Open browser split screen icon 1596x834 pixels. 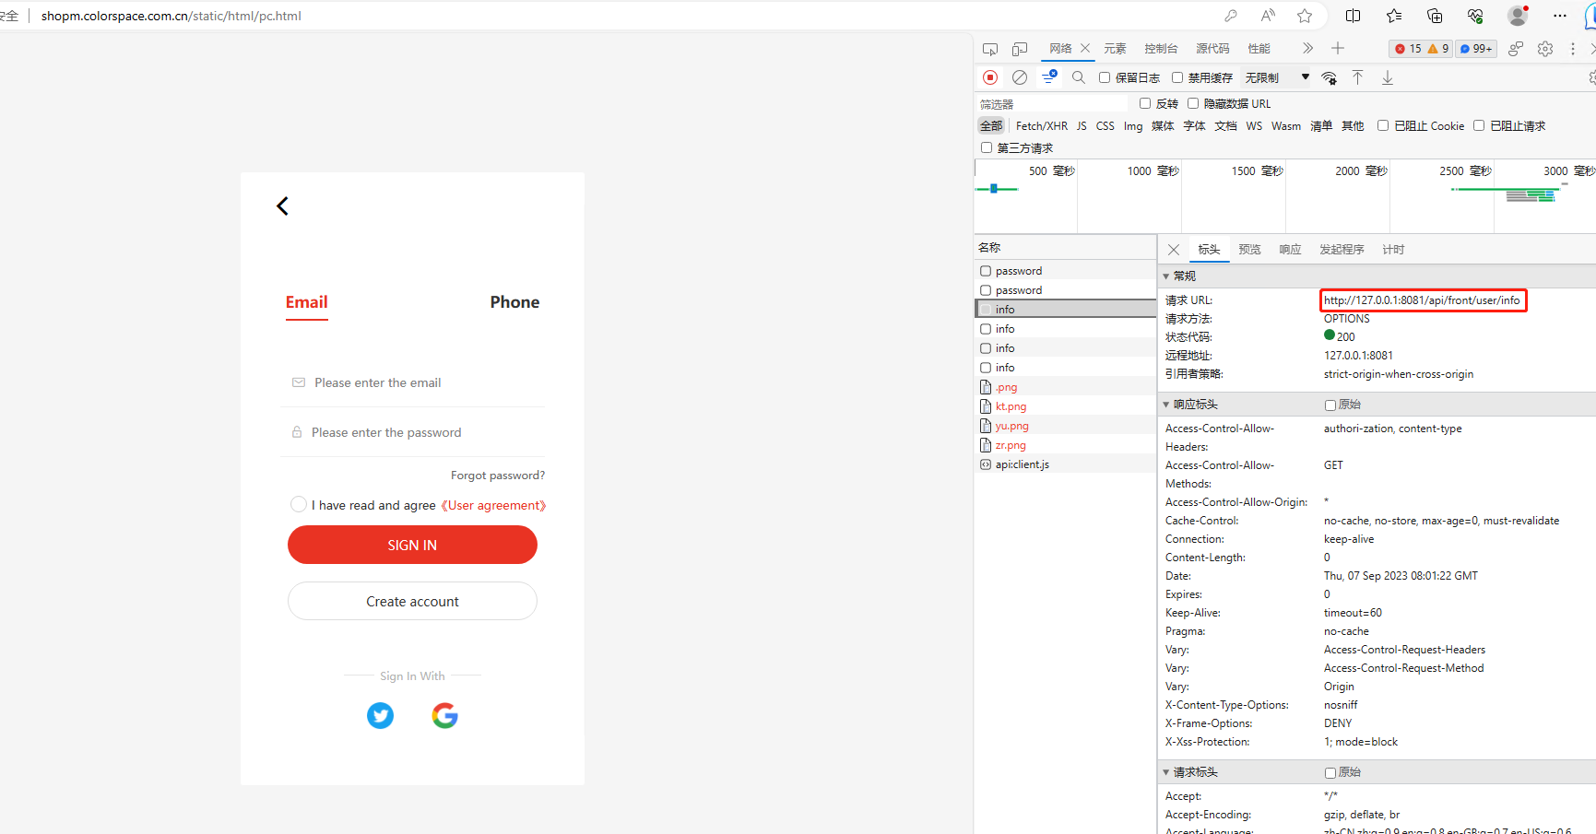click(x=1354, y=16)
